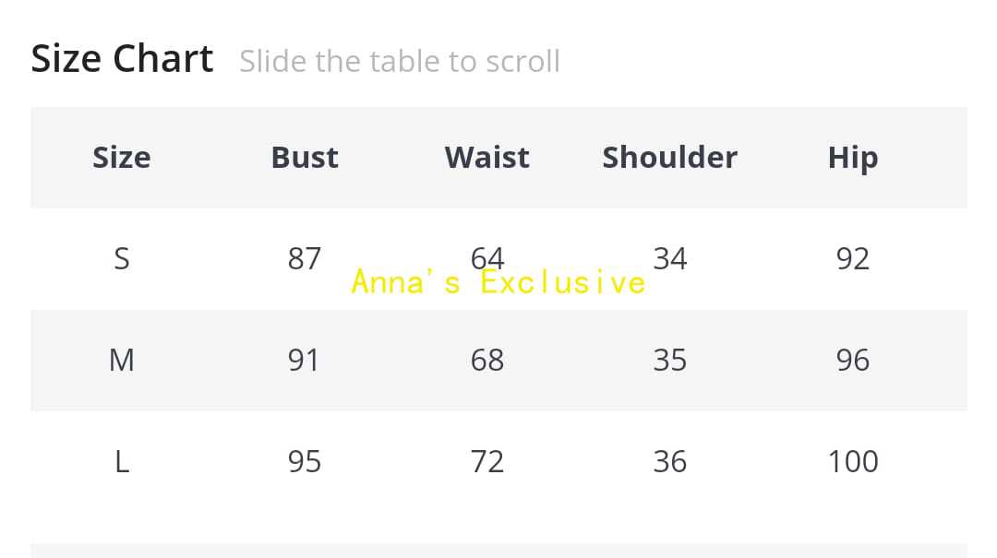Image resolution: width=997 pixels, height=558 pixels.
Task: Click bust value 87 for size S
Action: coord(305,259)
